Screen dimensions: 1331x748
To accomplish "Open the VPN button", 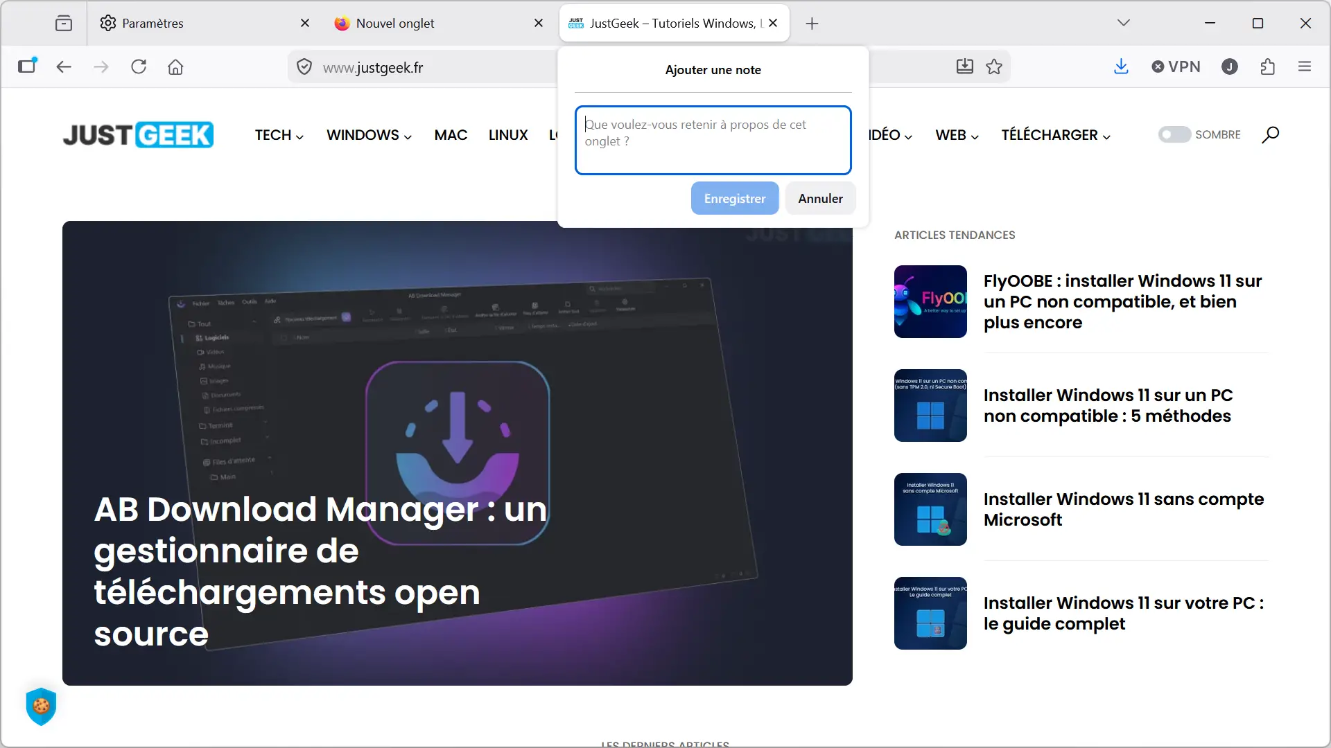I will [1176, 66].
